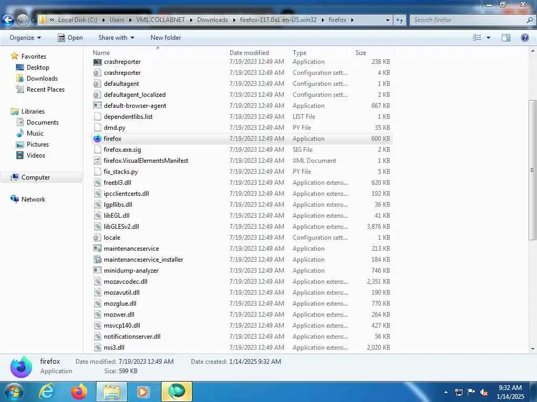Select the firefox application icon in list
Screen dimensions: 537x402
pos(98,138)
